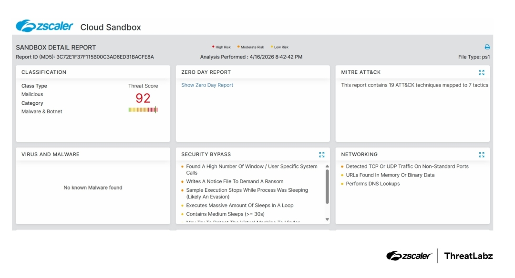The image size is (515, 278).
Task: Expand the MITRE ATT&CK panel
Action: [482, 72]
